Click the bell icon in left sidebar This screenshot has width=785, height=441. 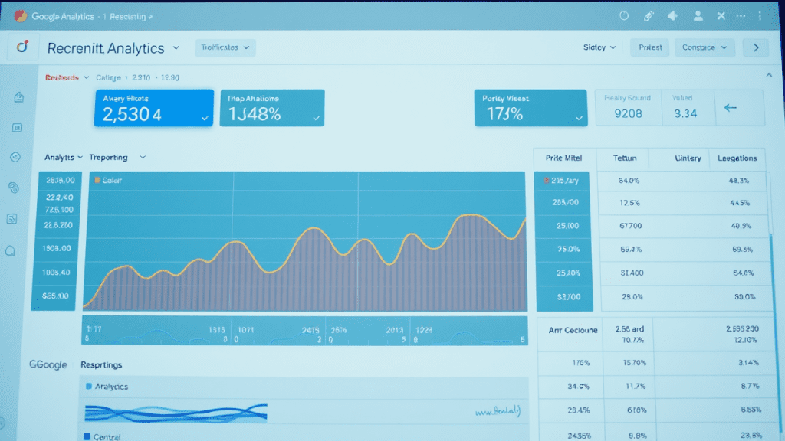pyautogui.click(x=11, y=250)
